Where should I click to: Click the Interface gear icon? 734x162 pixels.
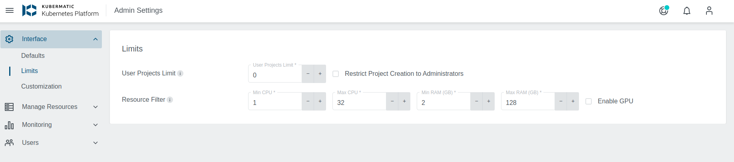point(9,39)
